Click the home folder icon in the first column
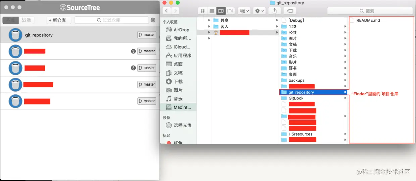The image size is (416, 181). [216, 33]
